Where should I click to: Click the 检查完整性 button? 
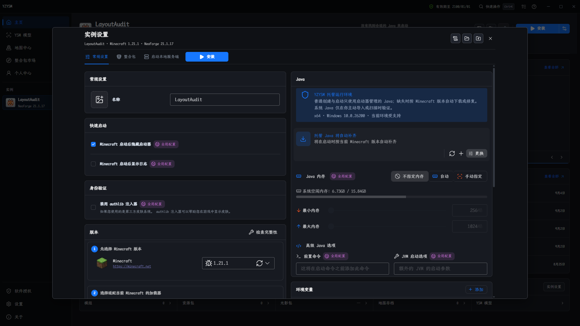coord(263,232)
